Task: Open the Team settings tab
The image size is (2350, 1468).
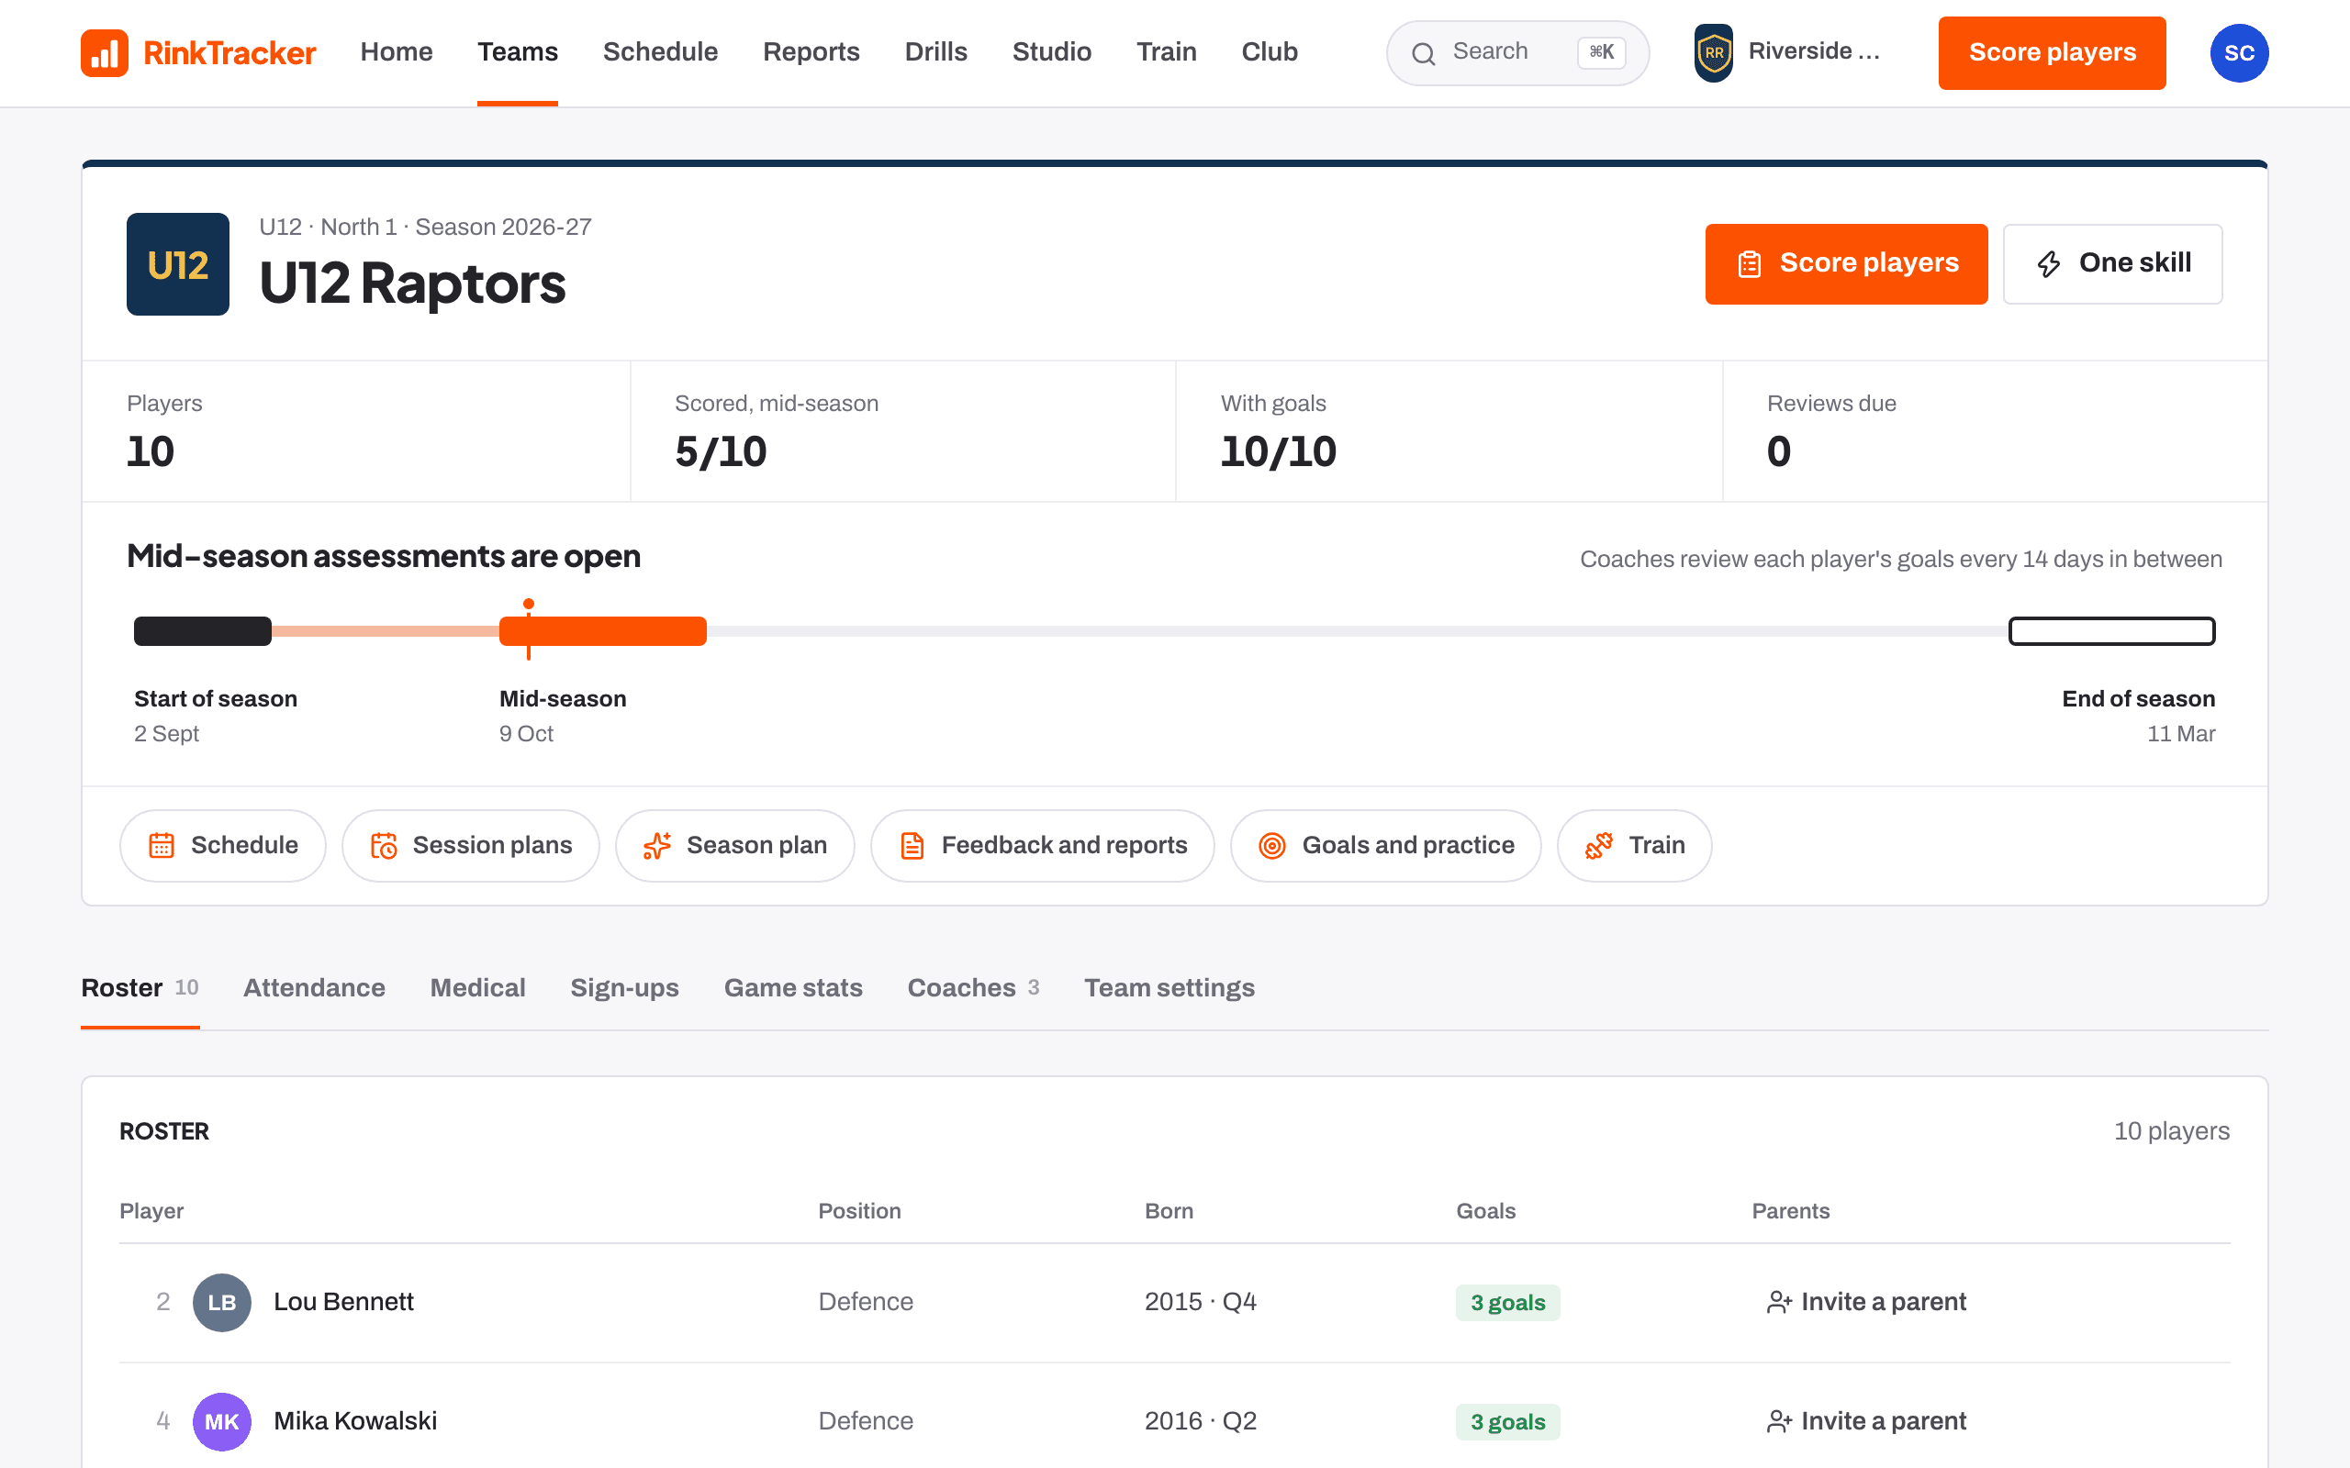Action: point(1169,988)
